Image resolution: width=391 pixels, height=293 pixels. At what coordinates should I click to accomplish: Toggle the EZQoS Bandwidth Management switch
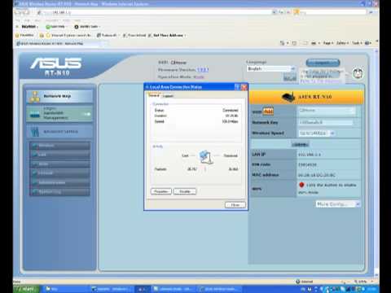pyautogui.click(x=87, y=114)
